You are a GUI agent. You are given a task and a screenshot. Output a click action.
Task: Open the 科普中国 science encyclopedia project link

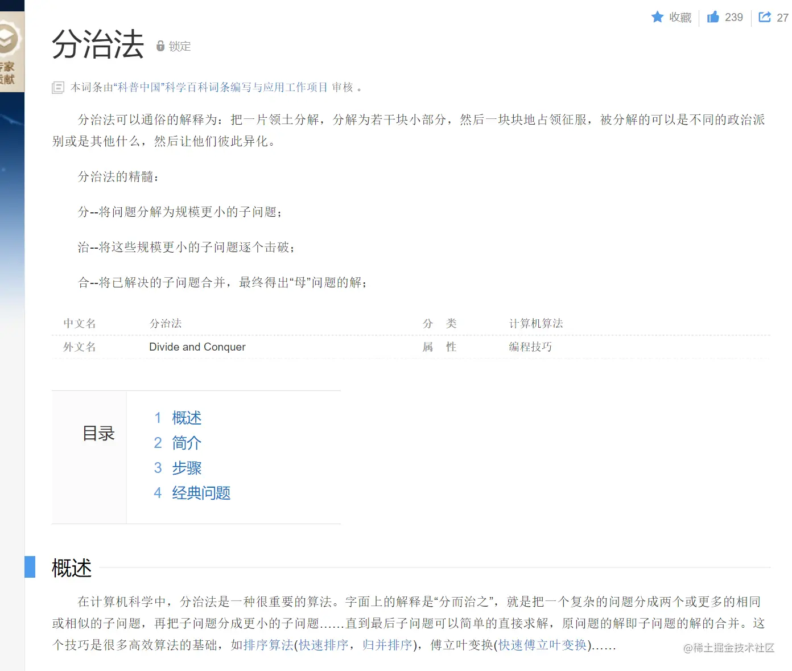point(221,87)
